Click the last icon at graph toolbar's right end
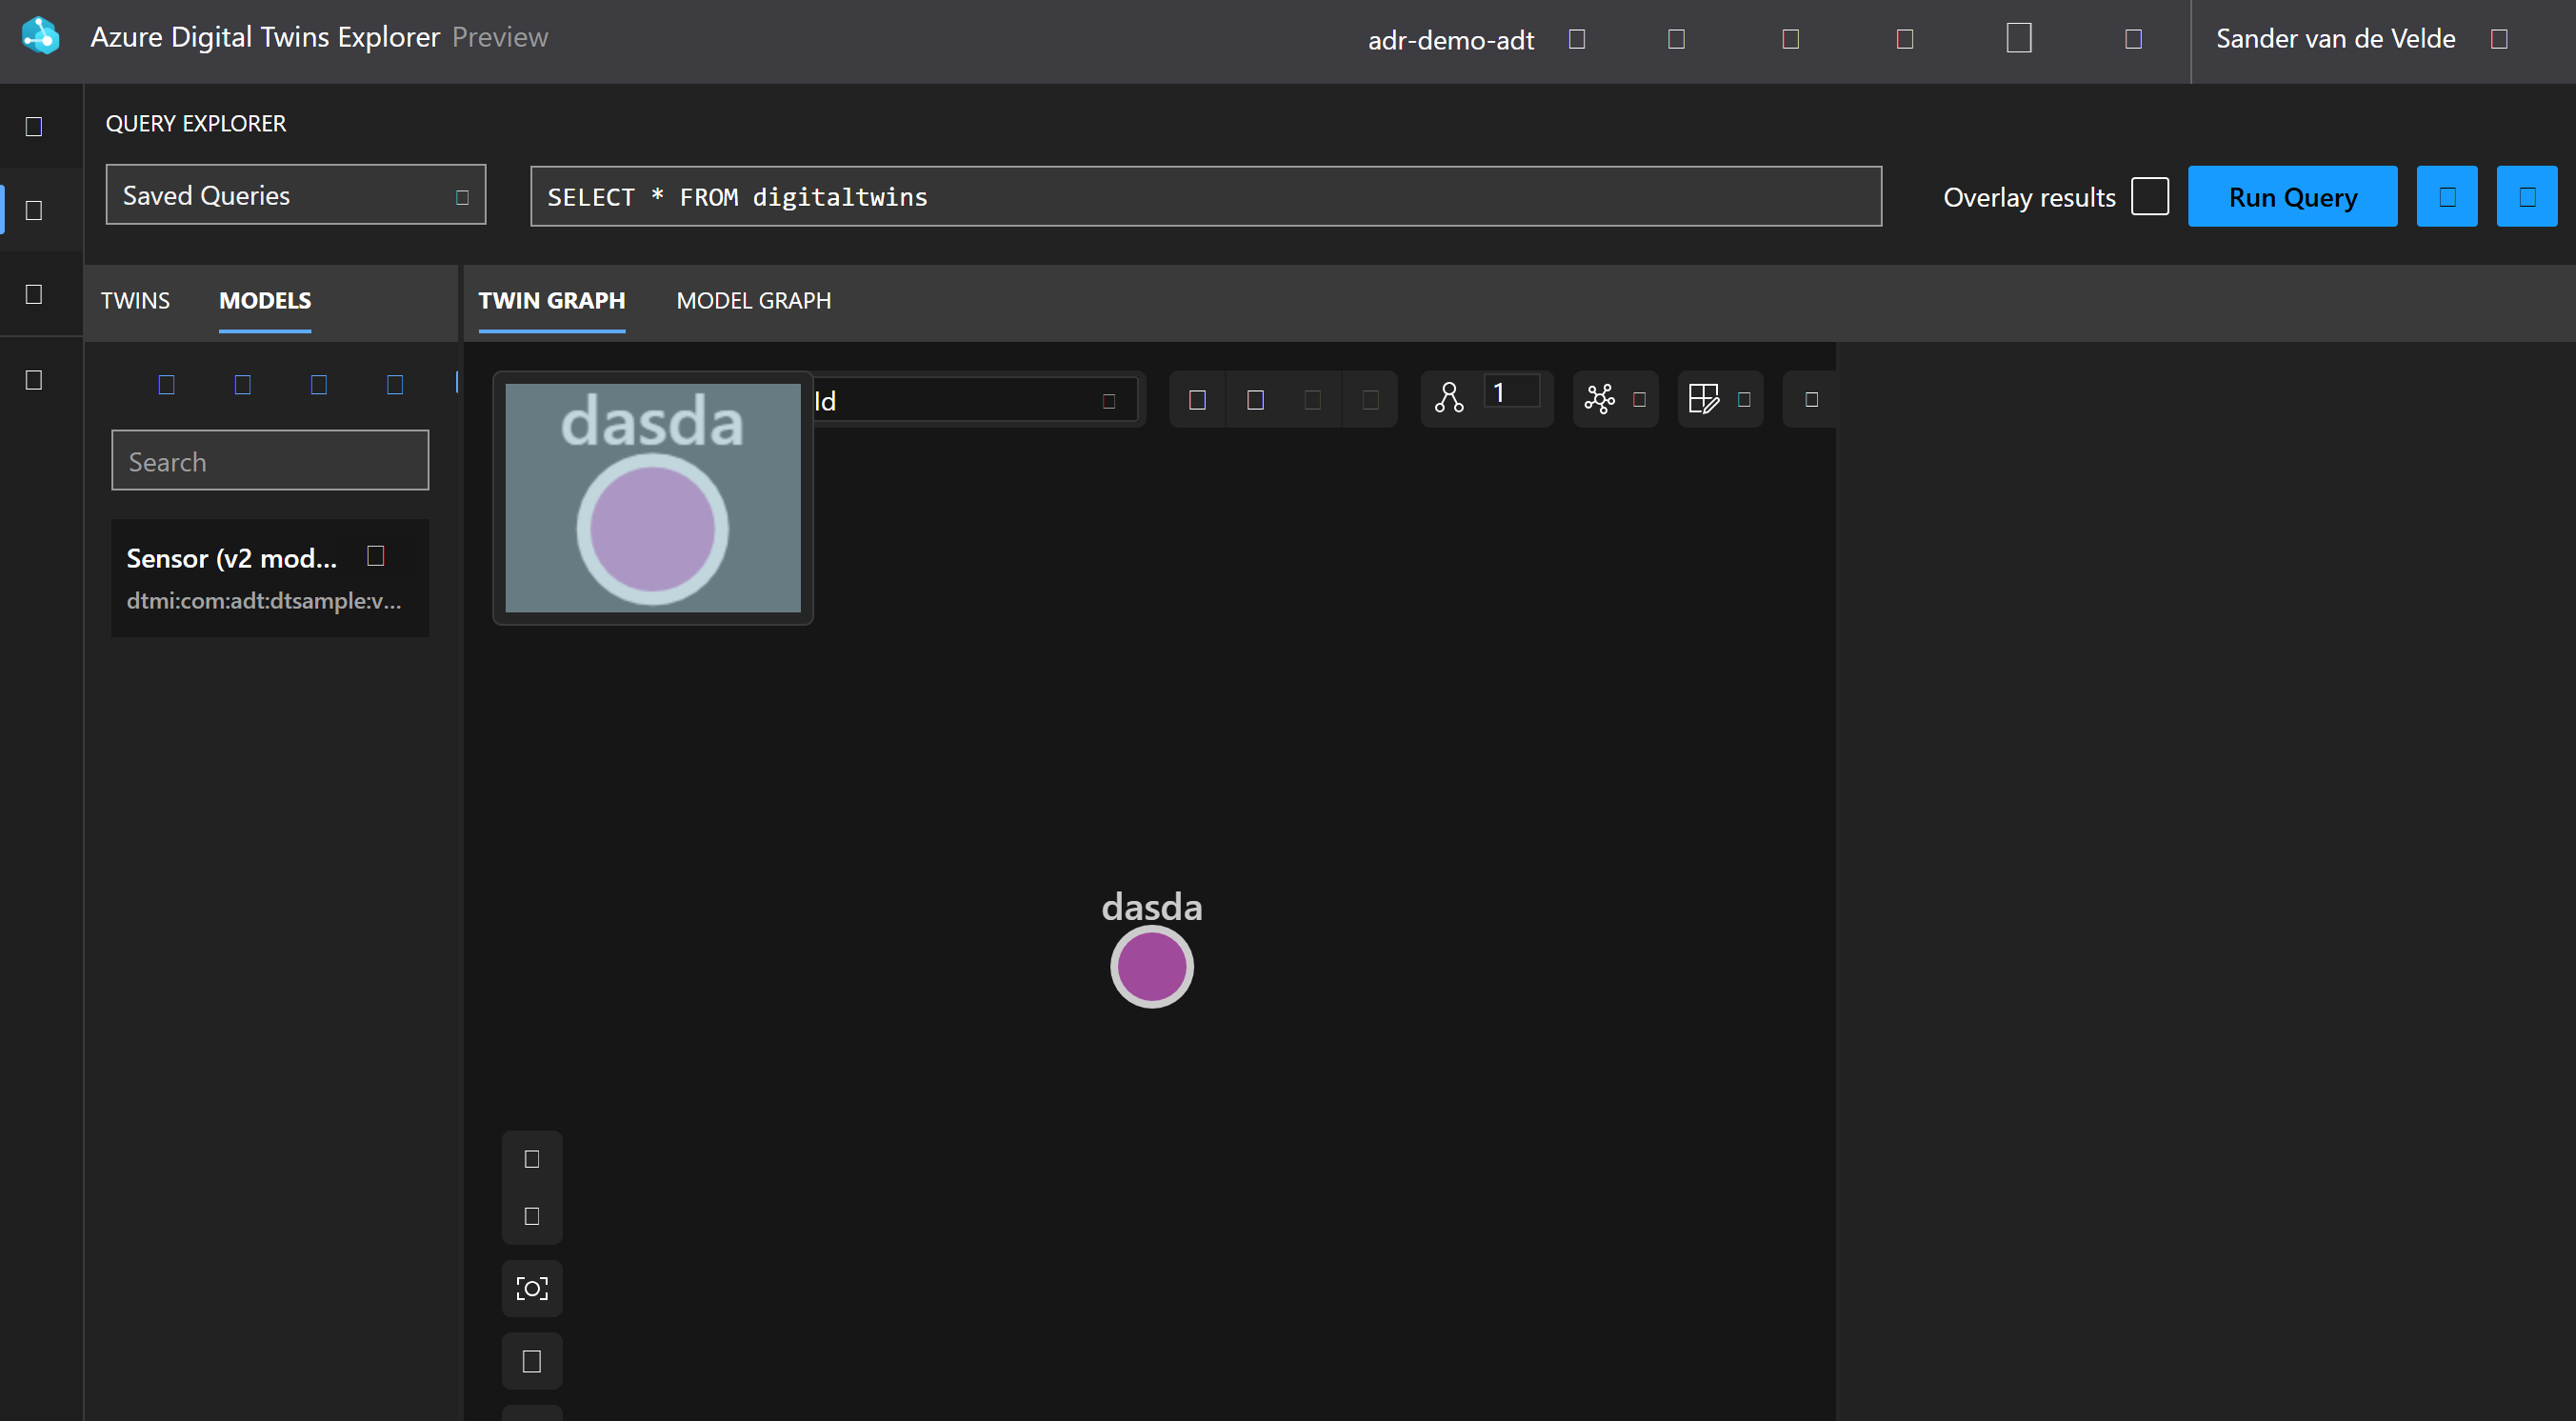This screenshot has height=1421, width=2576. click(x=1811, y=400)
